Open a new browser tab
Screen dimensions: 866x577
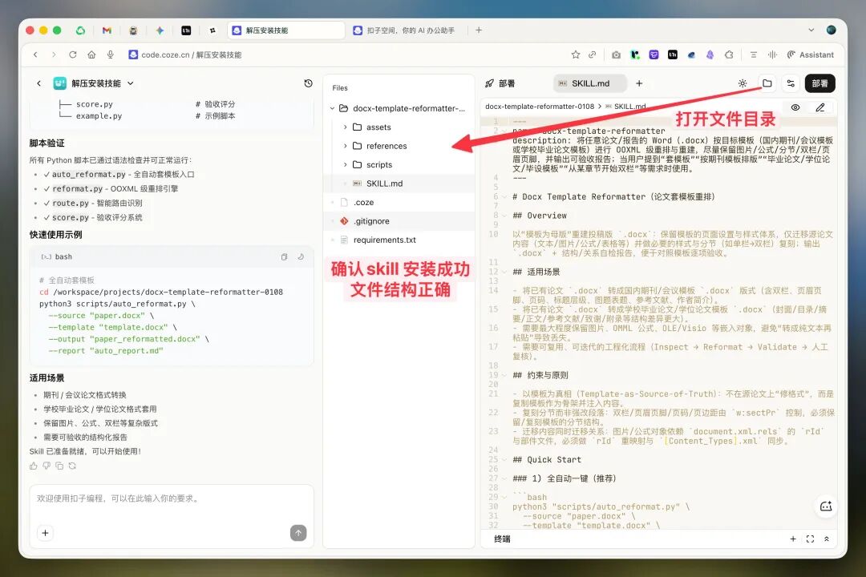[478, 30]
